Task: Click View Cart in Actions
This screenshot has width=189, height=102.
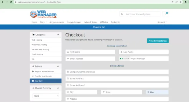Action: pyautogui.click(x=46, y=81)
